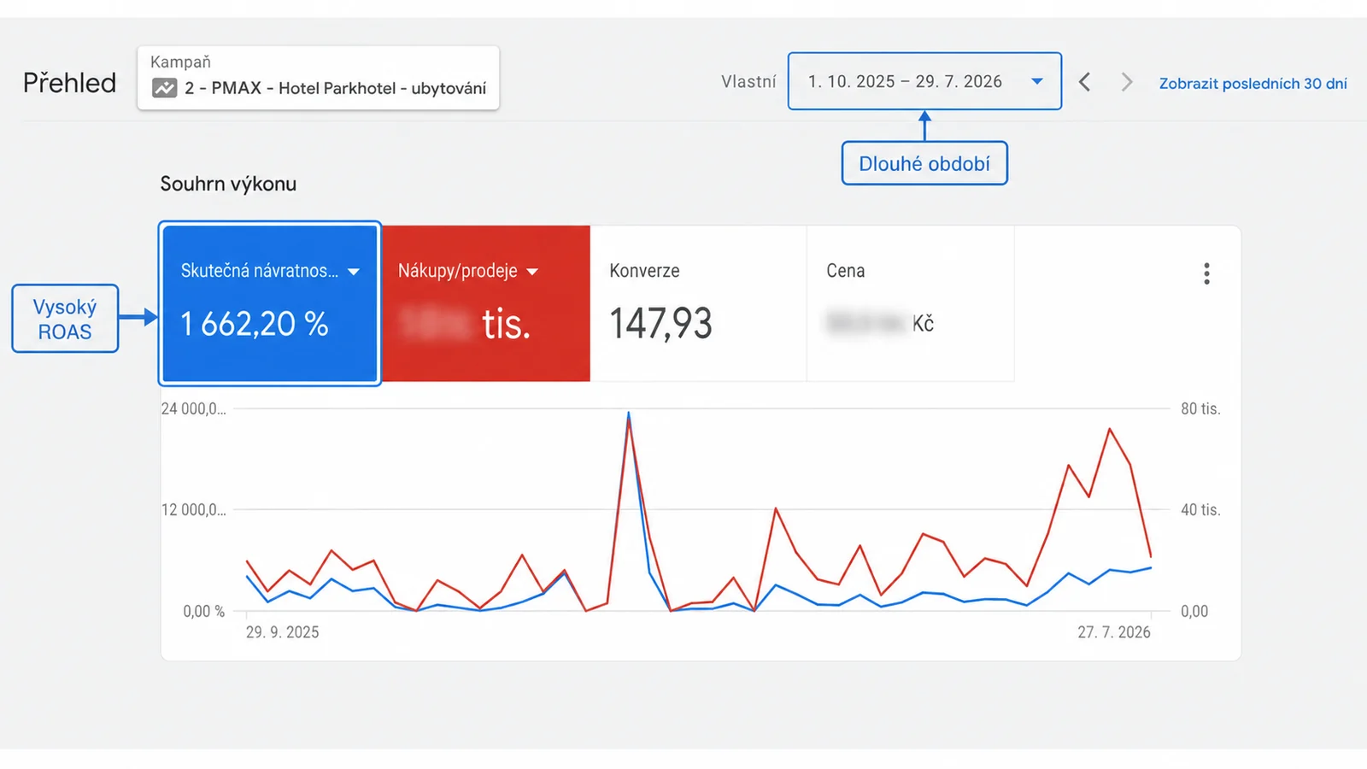
Task: Select the Cena metric card
Action: click(x=911, y=303)
